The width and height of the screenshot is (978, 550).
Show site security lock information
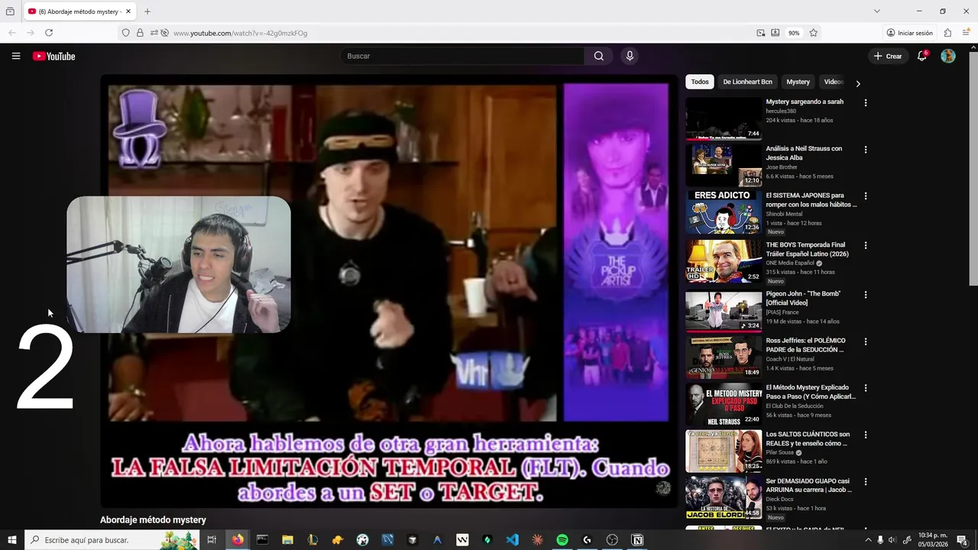(140, 33)
